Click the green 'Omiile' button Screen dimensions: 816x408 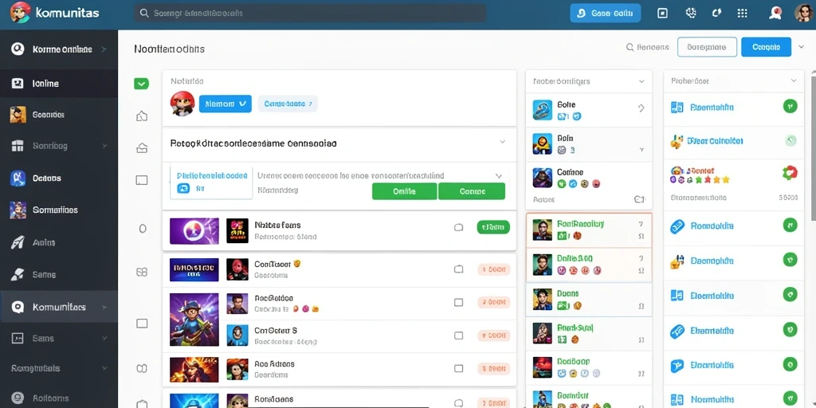[x=404, y=191]
